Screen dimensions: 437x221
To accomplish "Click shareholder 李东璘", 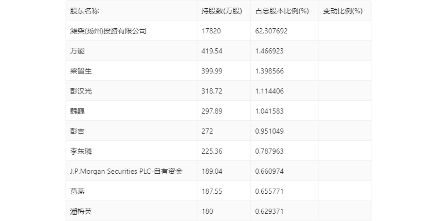I will (81, 151).
